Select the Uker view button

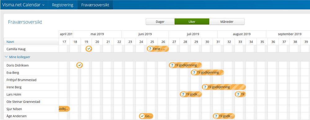(x=192, y=21)
